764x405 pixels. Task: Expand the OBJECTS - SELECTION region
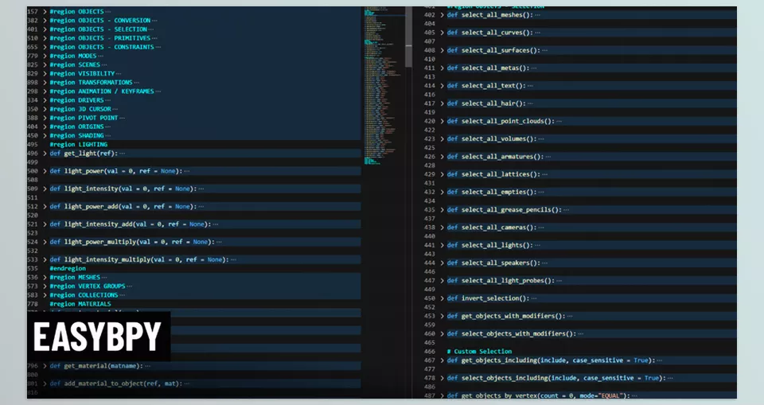point(45,29)
